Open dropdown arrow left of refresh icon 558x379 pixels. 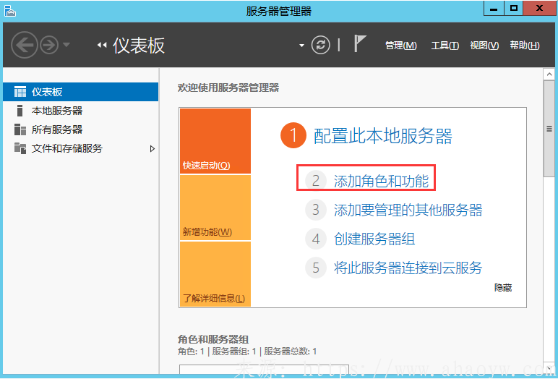302,46
